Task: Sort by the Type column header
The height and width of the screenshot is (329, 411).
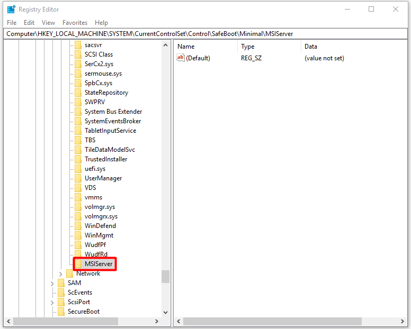Action: coord(270,47)
